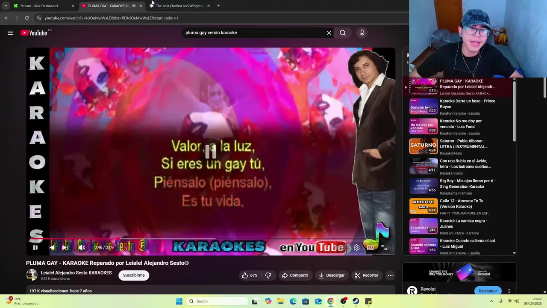Focus the browser address bar URL
The image size is (547, 308).
(111, 18)
